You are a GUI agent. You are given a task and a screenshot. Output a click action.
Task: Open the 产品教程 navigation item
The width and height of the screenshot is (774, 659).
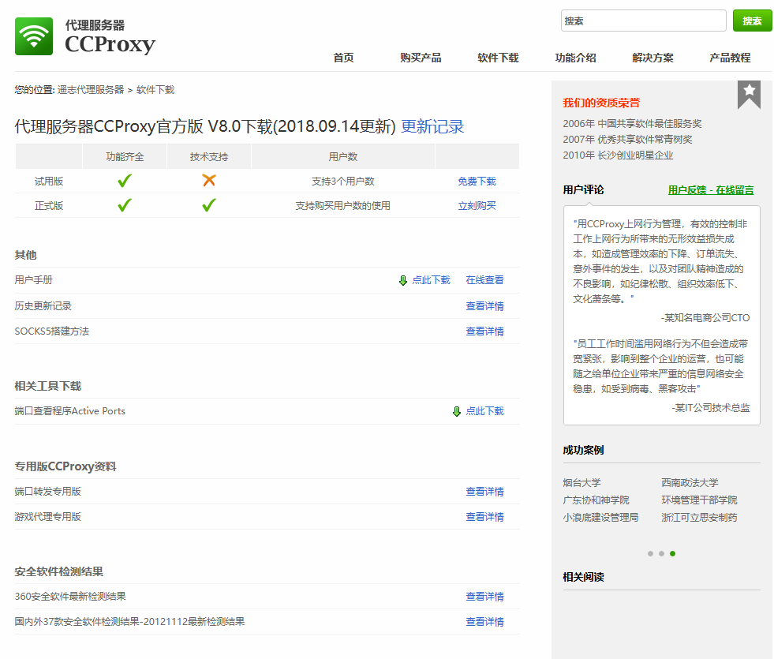click(730, 58)
